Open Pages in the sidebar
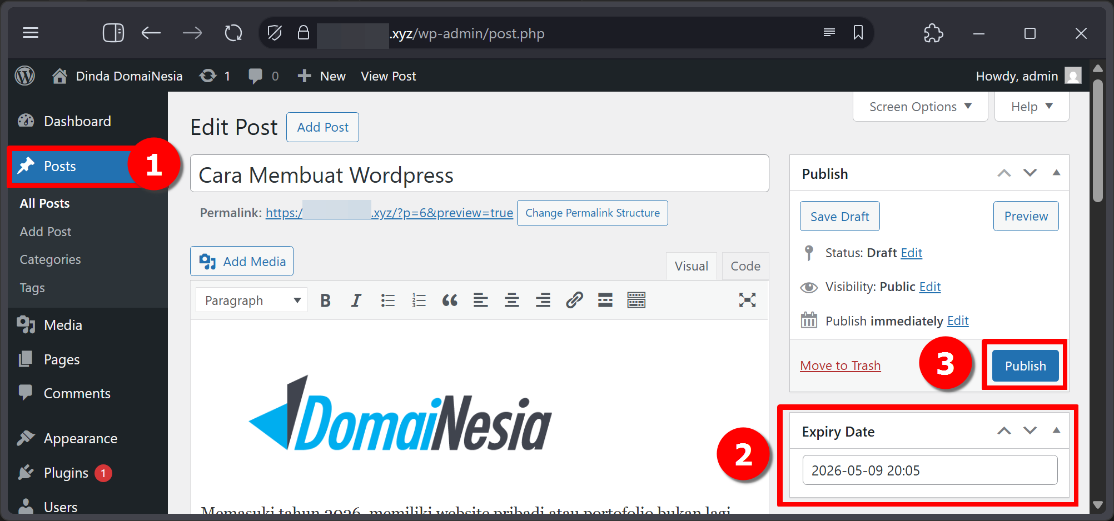This screenshot has width=1114, height=521. (x=62, y=359)
